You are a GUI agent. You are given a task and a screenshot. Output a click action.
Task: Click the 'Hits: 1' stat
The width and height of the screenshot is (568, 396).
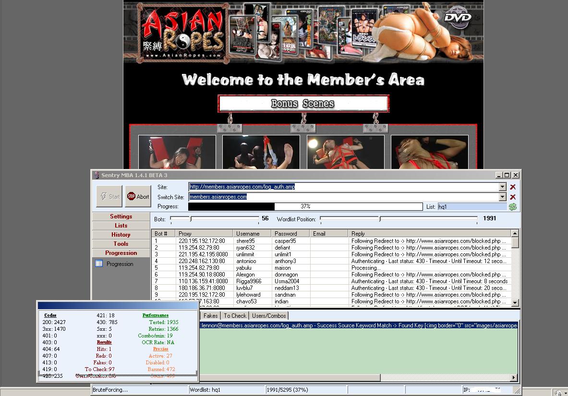coord(104,349)
